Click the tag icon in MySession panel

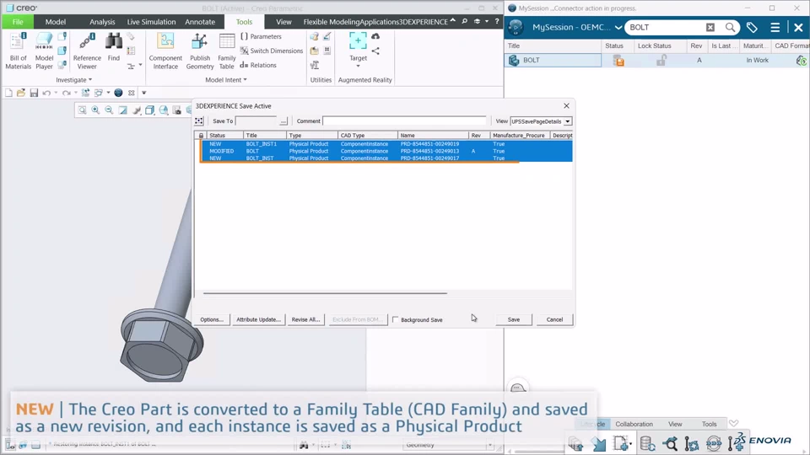coord(752,27)
